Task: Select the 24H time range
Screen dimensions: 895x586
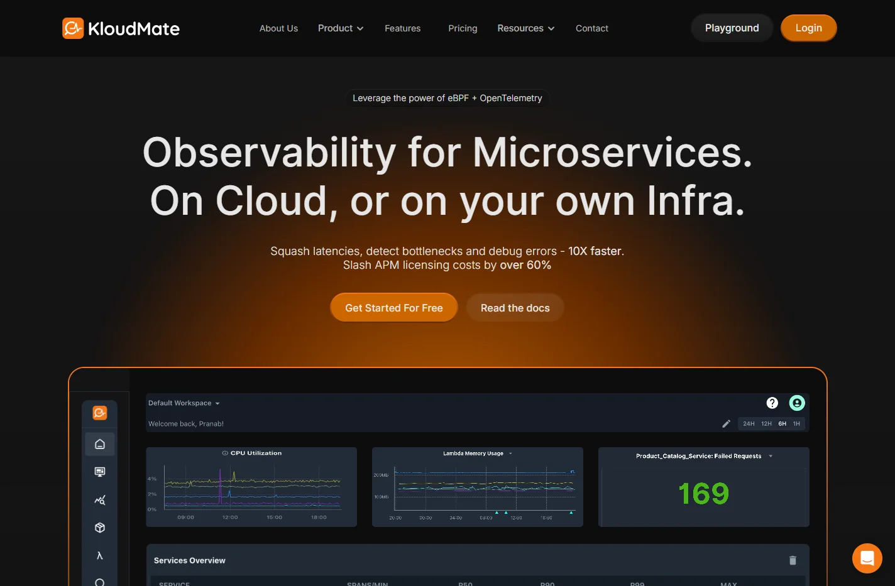Action: (x=749, y=424)
